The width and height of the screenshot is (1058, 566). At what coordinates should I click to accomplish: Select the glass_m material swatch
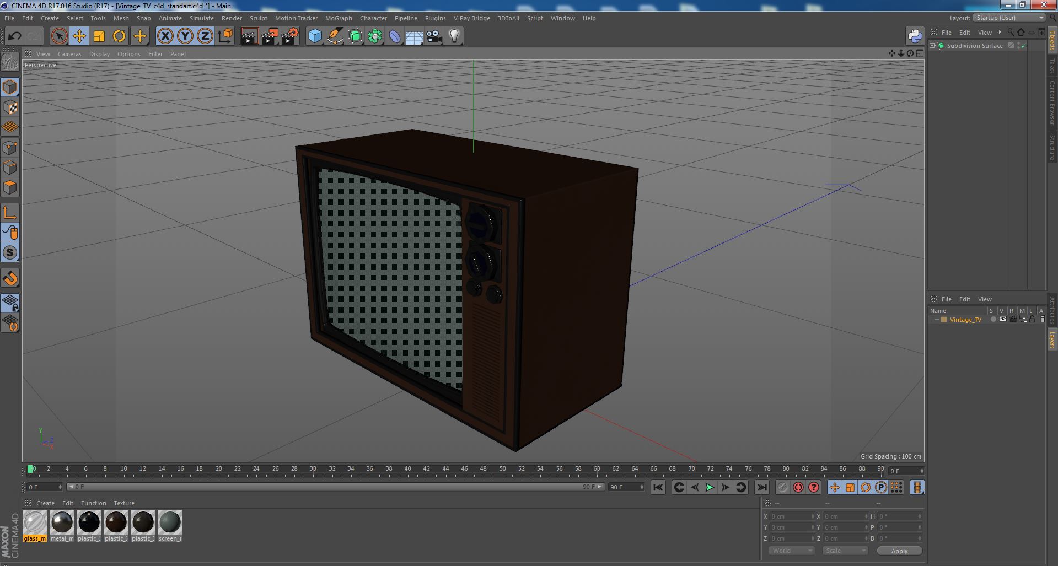point(35,526)
